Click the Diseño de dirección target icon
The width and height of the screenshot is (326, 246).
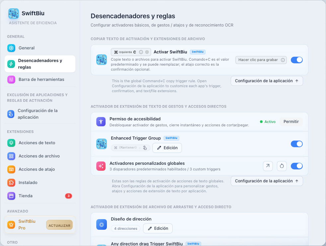pos(102,225)
